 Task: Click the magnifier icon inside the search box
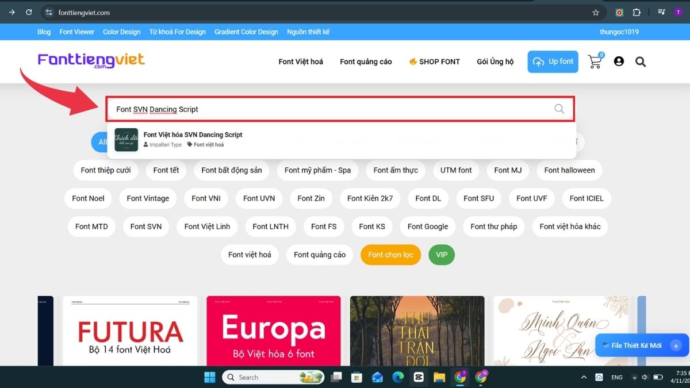pyautogui.click(x=559, y=109)
